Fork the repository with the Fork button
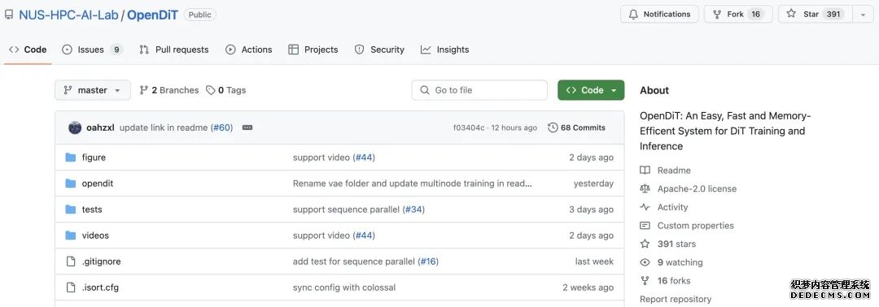 pos(738,14)
